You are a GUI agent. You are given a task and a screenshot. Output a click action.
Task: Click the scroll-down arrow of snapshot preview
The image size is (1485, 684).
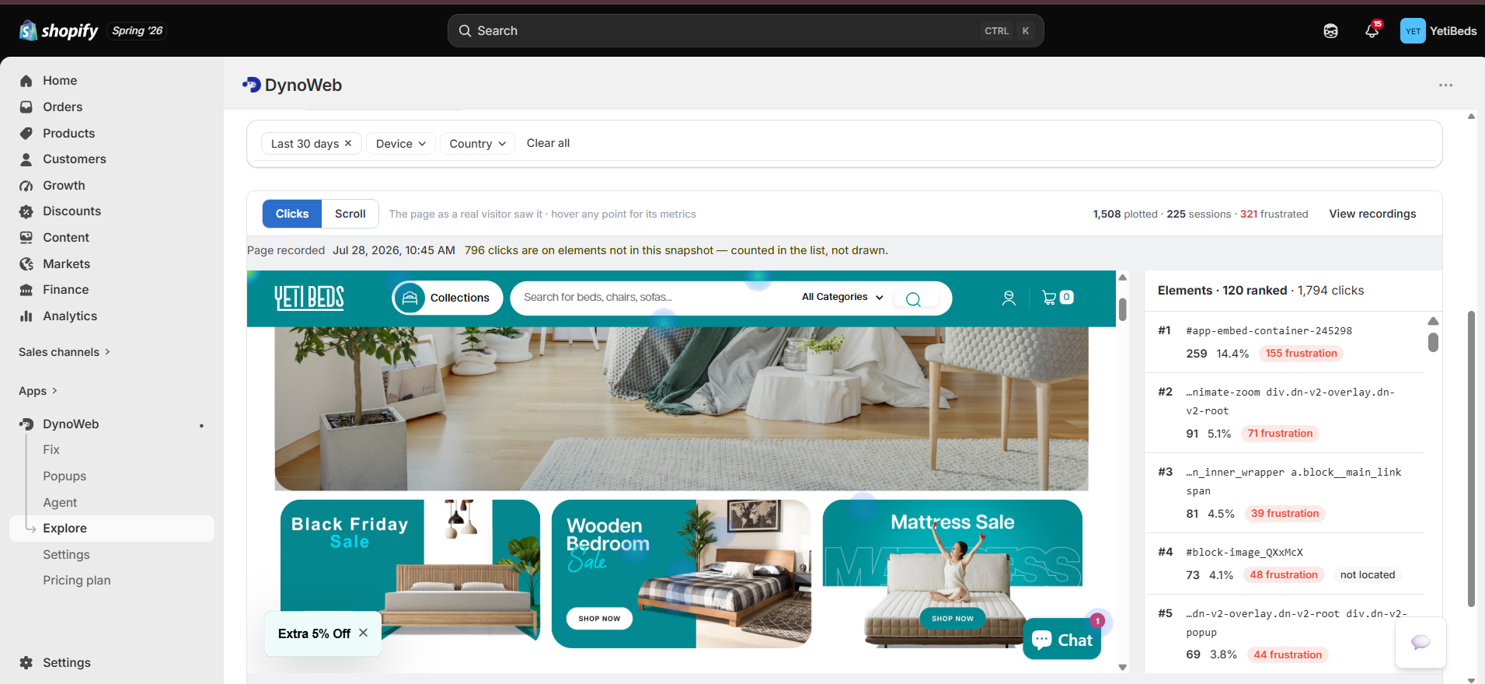(x=1123, y=667)
